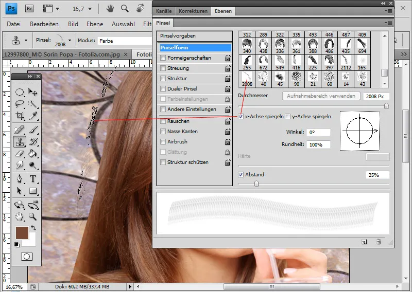The width and height of the screenshot is (412, 292).
Task: Open the Bearbeiten menu
Action: click(44, 24)
